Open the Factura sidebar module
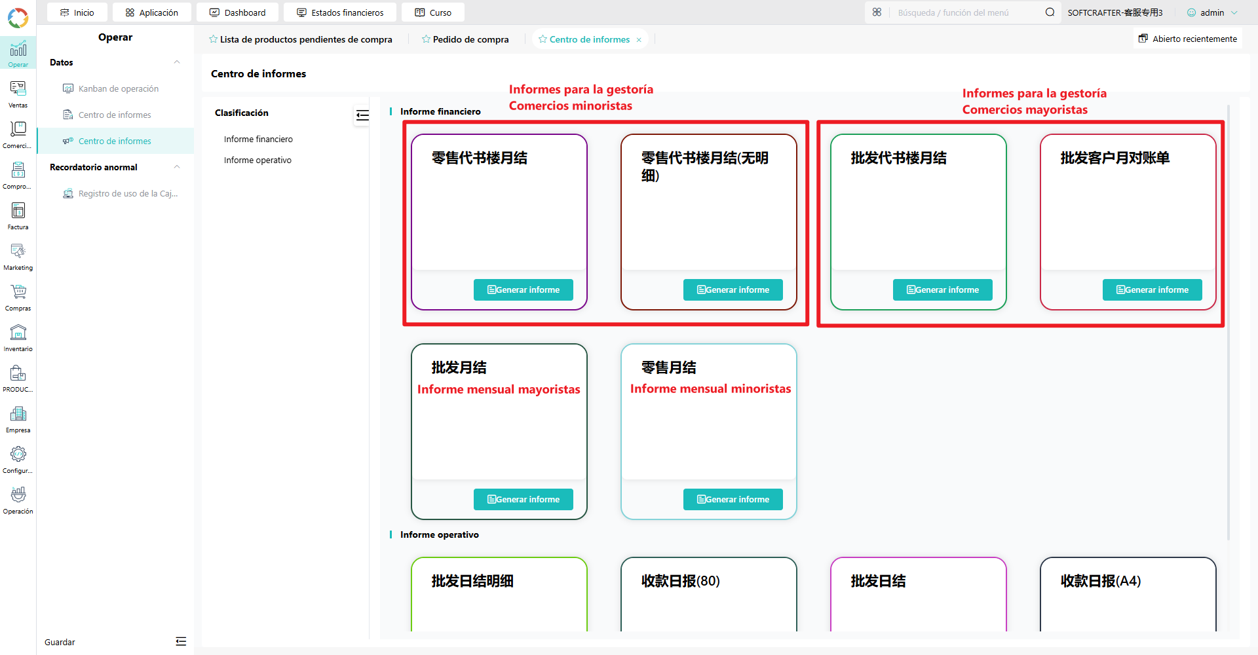The image size is (1258, 655). point(18,216)
